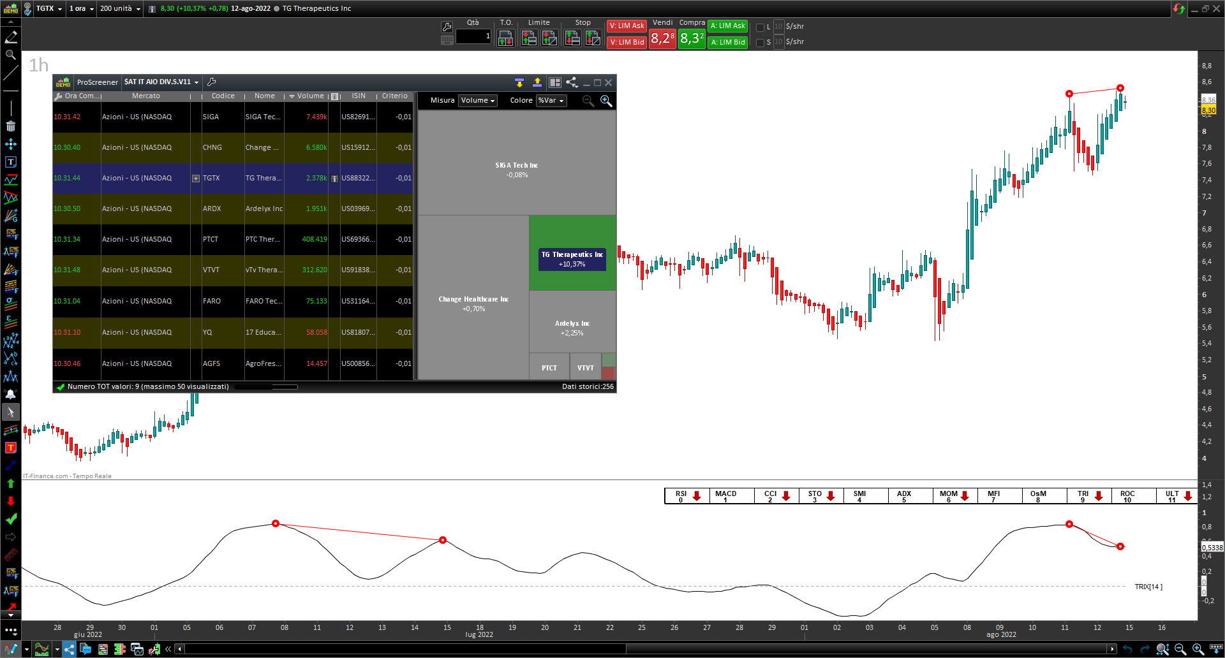Select the ARDX Ardelyx screener row

233,209
